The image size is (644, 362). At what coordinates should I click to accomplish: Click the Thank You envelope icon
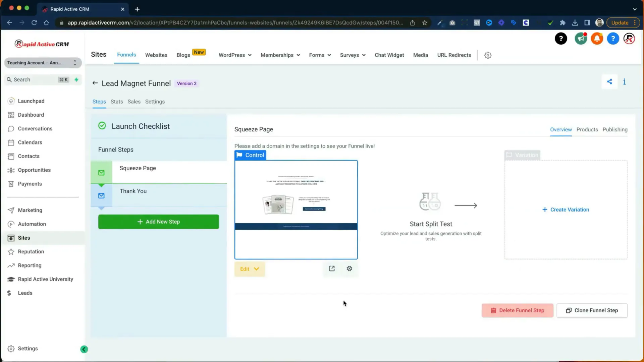pos(101,195)
